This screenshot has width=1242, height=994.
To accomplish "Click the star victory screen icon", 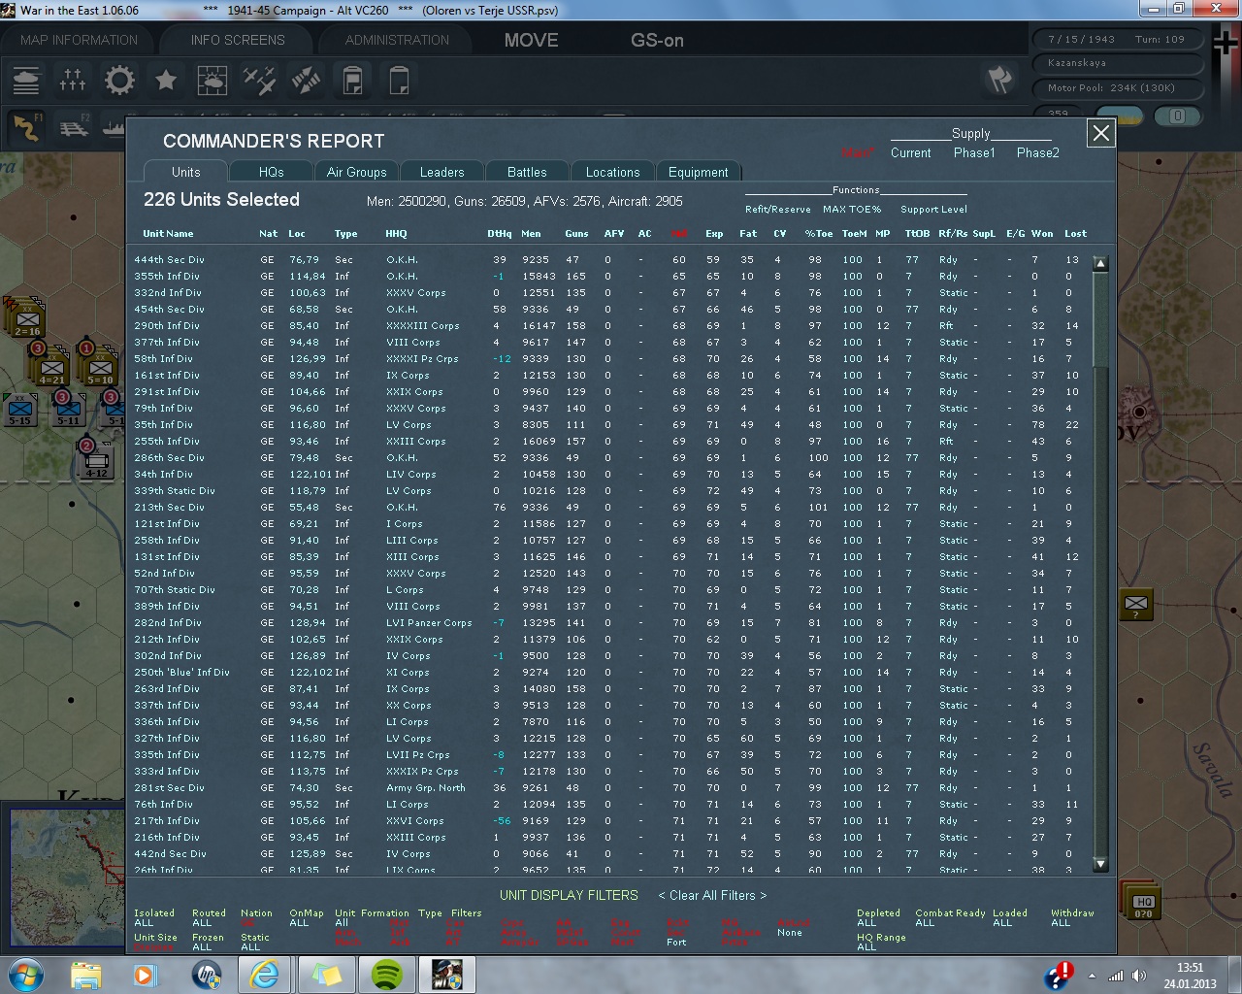I will click(x=166, y=80).
